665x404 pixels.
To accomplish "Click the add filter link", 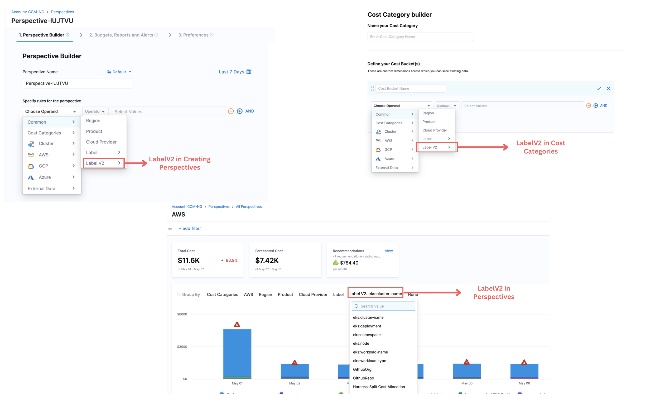I will pos(190,228).
